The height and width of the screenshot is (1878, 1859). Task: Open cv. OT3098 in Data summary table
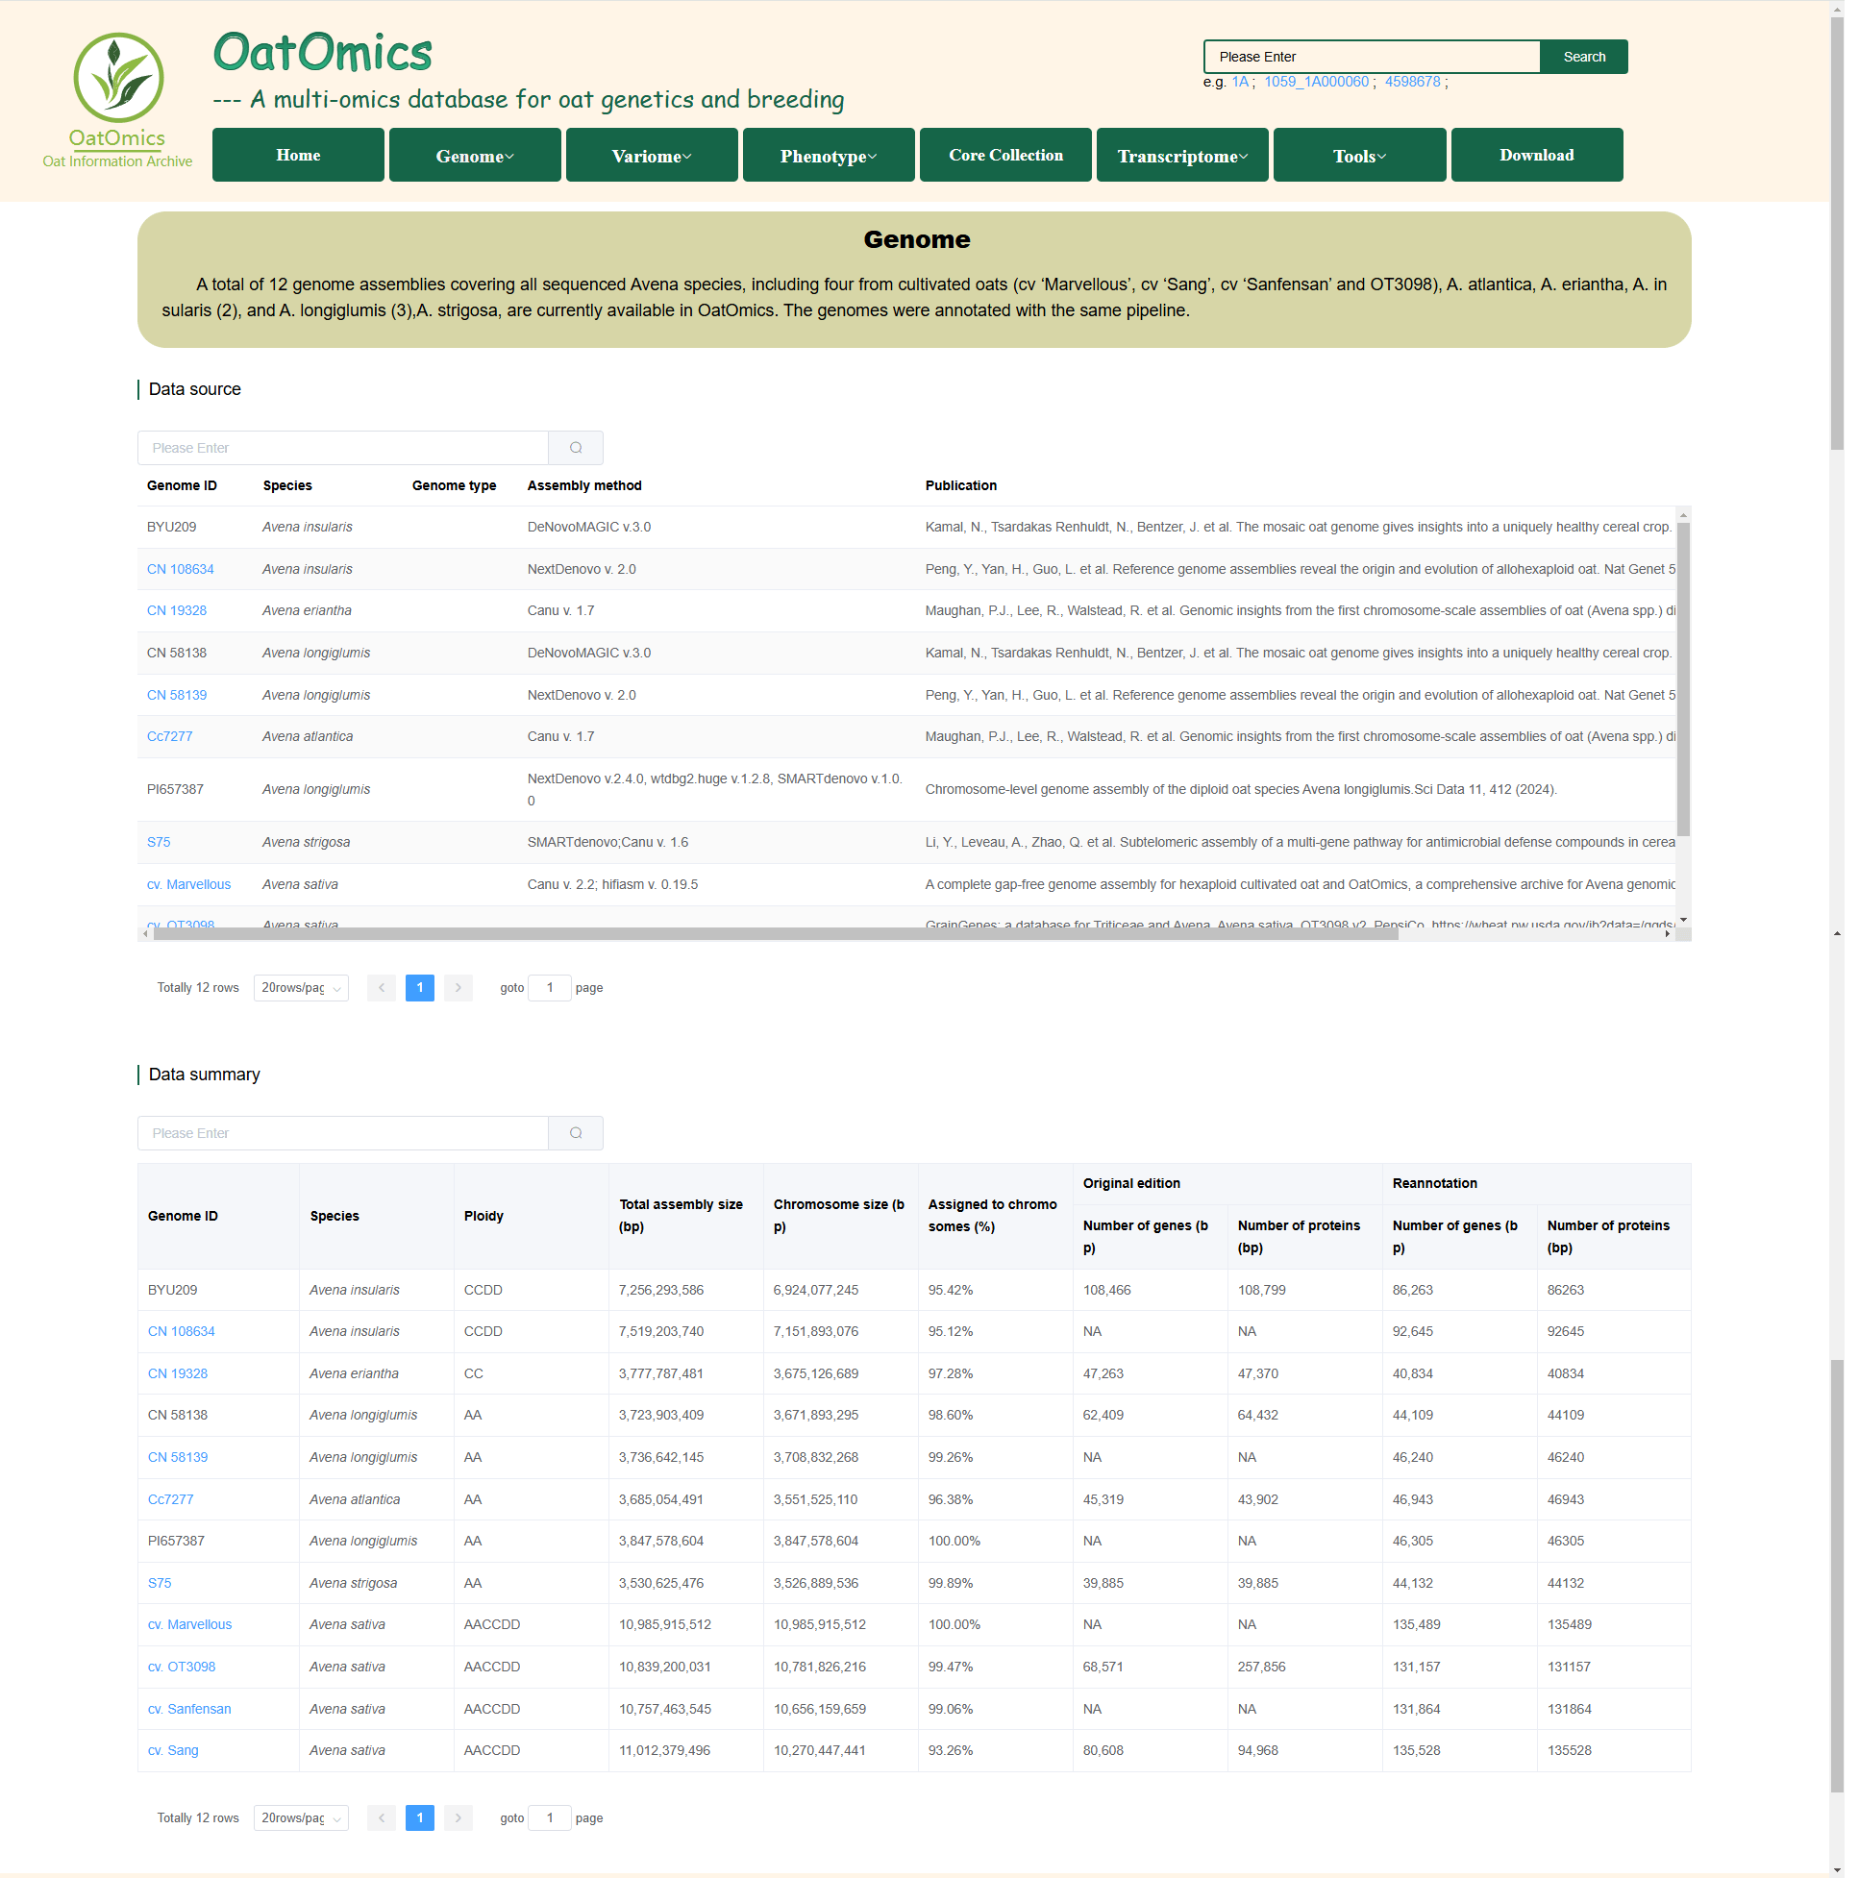182,1668
